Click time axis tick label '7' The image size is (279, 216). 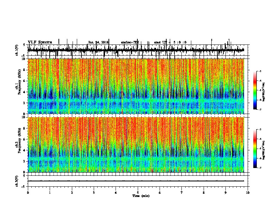pyautogui.click(x=182, y=193)
